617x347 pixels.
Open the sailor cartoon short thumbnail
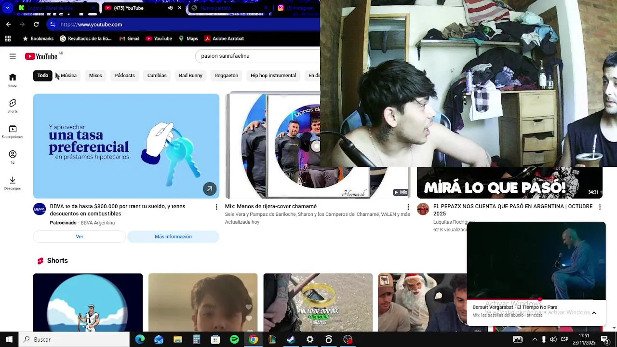[x=88, y=303]
